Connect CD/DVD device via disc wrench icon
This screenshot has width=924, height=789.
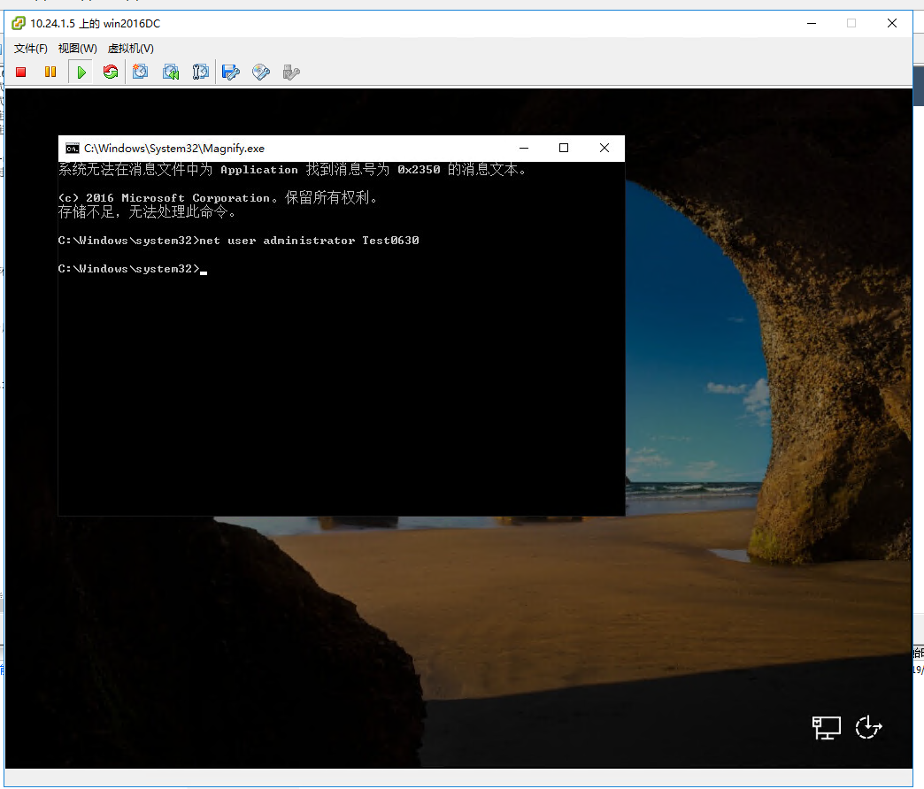[261, 72]
